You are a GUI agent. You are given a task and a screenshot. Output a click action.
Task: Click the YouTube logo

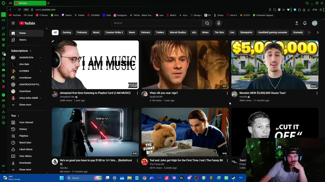[27, 23]
